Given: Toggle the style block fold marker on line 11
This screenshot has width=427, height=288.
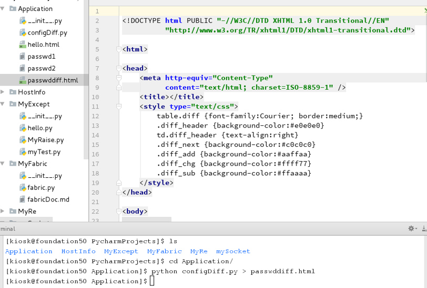Looking at the screenshot, I should click(119, 106).
